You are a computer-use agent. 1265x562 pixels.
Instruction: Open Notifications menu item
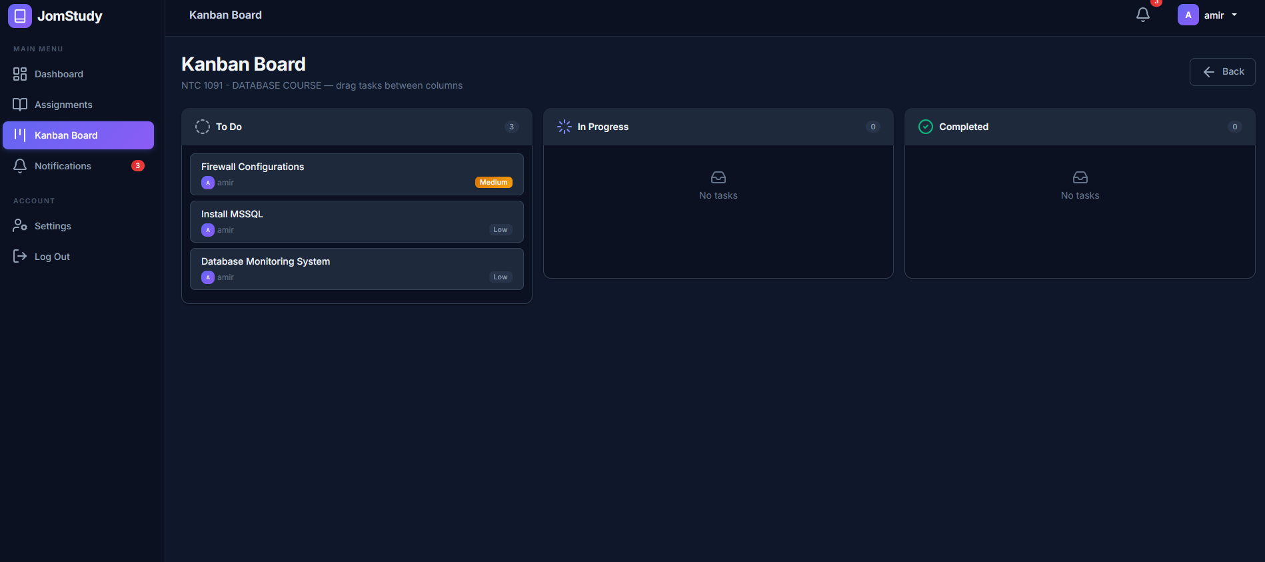click(x=79, y=166)
